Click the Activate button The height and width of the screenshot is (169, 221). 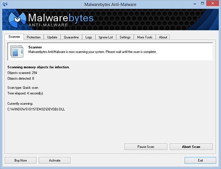click(x=55, y=161)
